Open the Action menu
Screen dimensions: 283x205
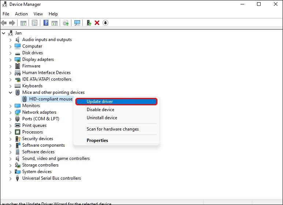point(21,14)
